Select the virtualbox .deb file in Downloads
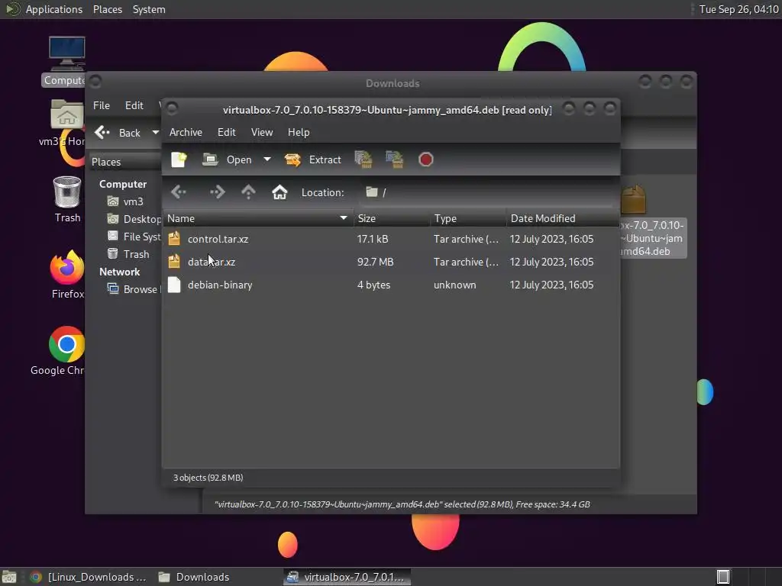This screenshot has width=782, height=586. click(x=652, y=221)
